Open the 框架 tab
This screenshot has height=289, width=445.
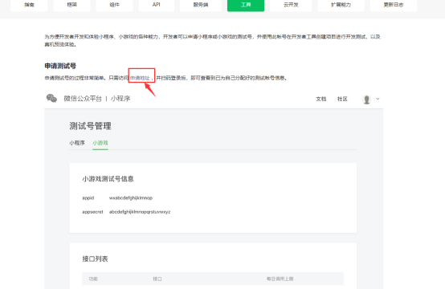(x=71, y=5)
